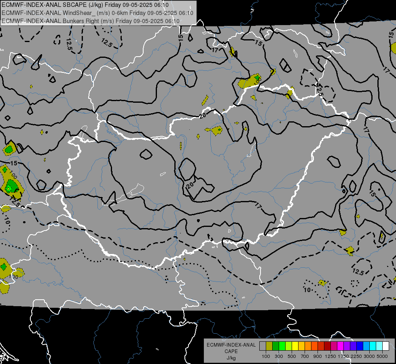Click the legend value 300
Screen dimensions: 396x364
pos(279,356)
